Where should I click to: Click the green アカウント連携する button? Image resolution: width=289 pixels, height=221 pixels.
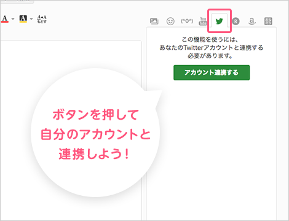click(x=212, y=72)
